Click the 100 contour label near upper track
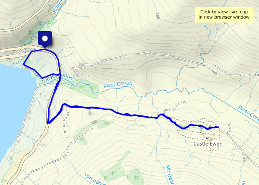The width and height of the screenshot is (259, 185). click(x=214, y=72)
